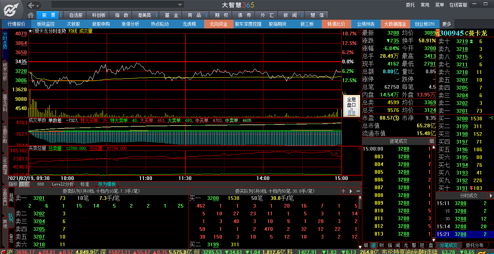
Task: Click the stock search input box
Action: point(114,5)
